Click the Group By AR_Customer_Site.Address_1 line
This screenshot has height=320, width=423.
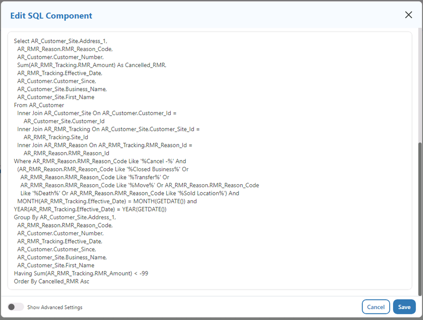click(x=65, y=217)
